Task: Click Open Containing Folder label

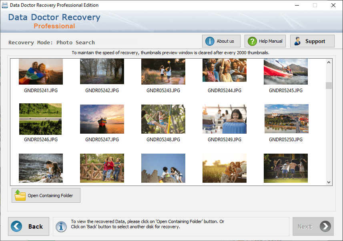Action: [x=50, y=196]
